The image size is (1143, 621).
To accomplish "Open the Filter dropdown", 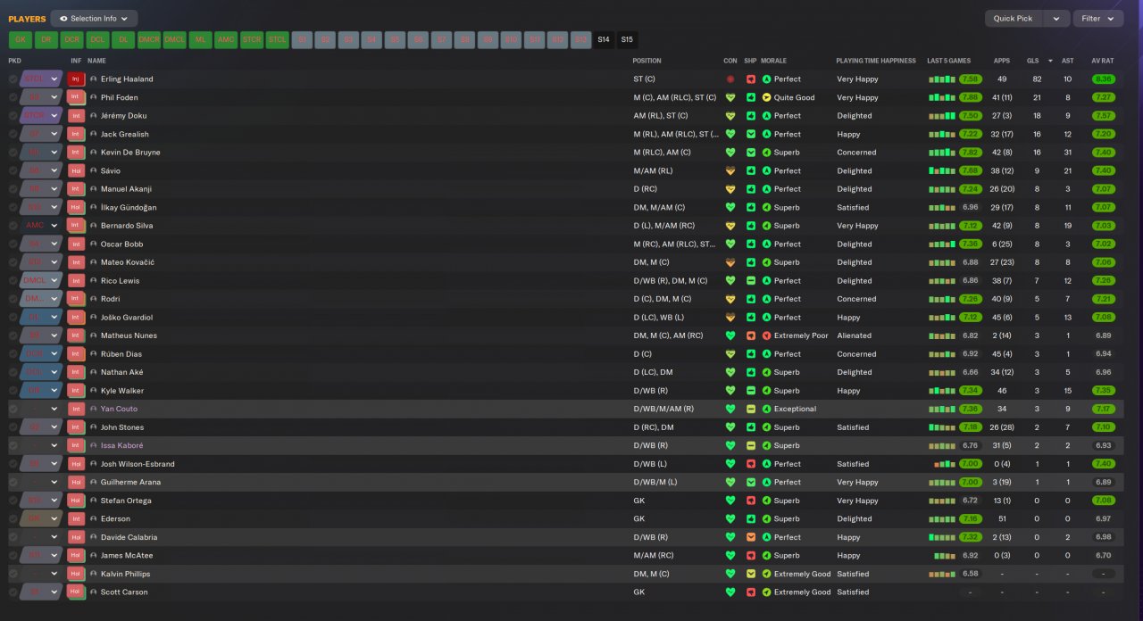I will [x=1098, y=18].
